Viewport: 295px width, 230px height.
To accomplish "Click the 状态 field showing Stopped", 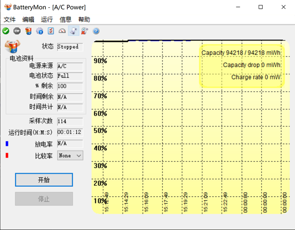I will coord(70,47).
